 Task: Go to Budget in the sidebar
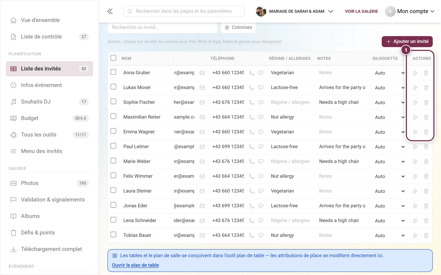tap(49, 118)
